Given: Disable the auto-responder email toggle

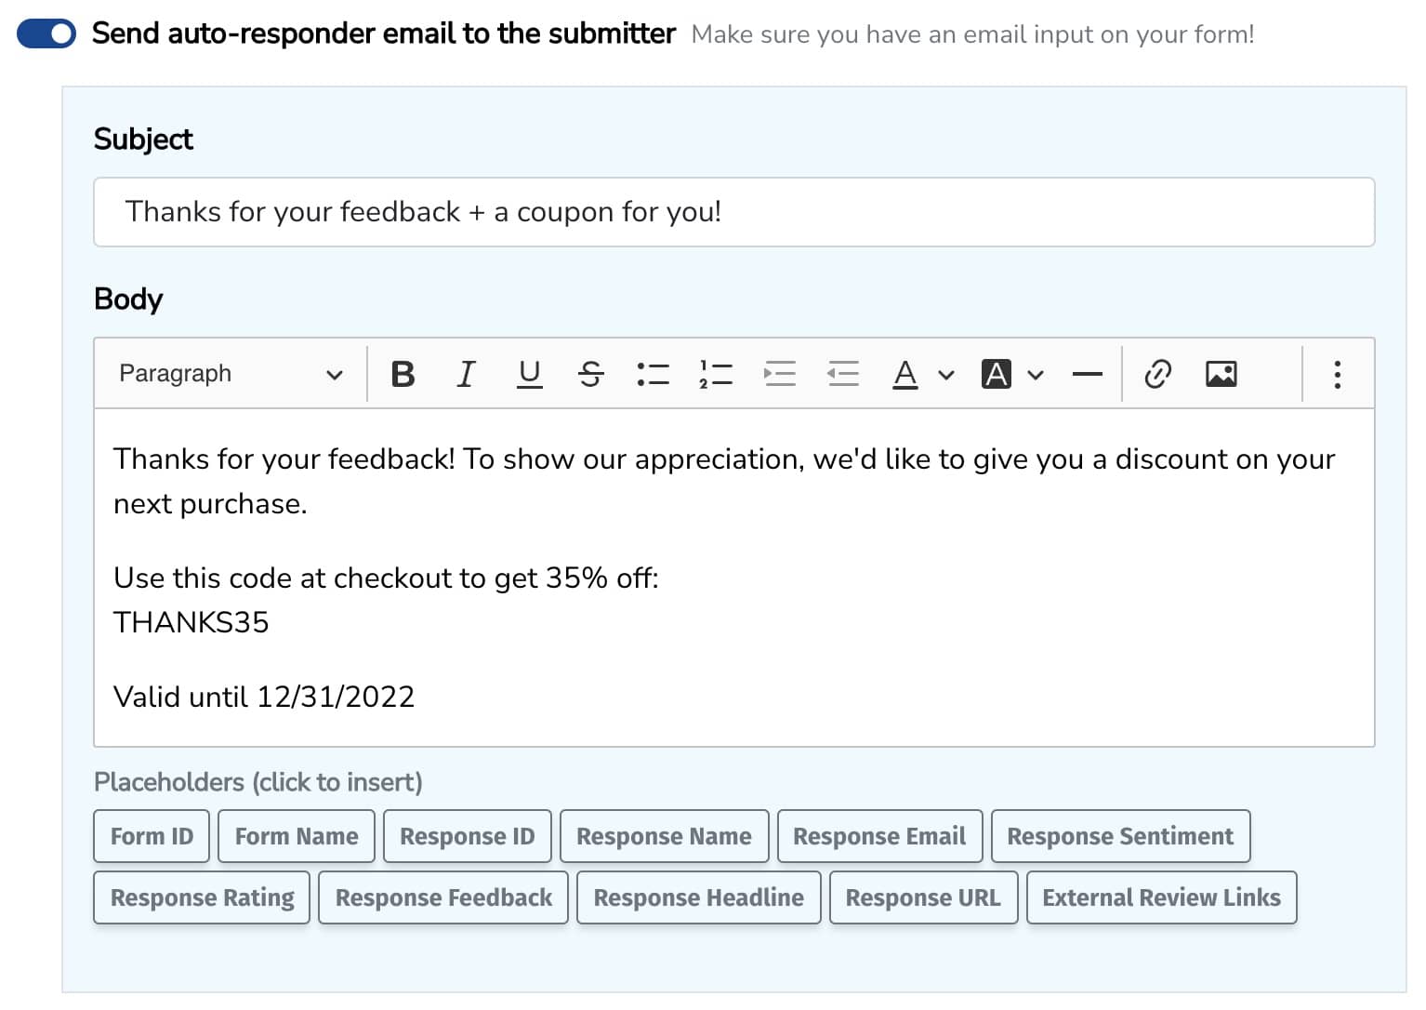Looking at the screenshot, I should tap(46, 34).
